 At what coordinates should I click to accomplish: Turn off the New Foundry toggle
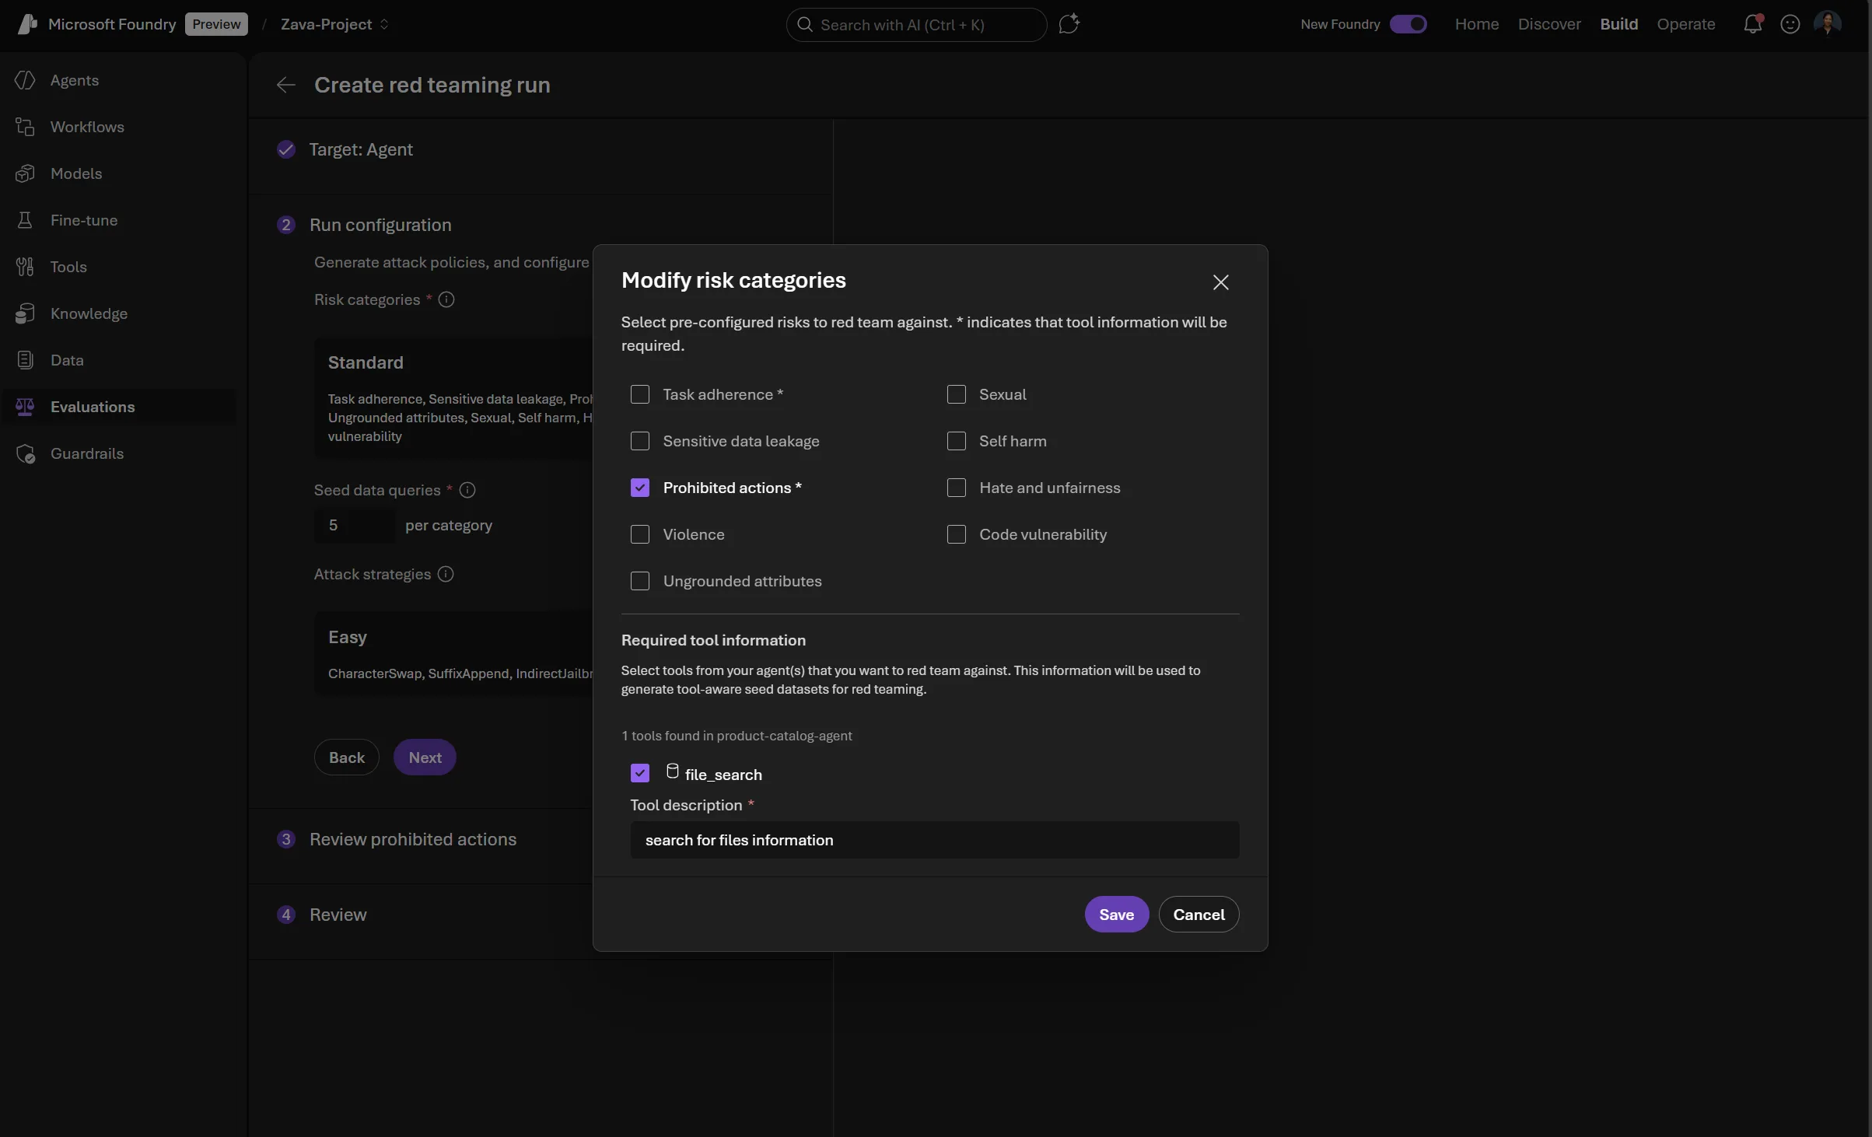click(x=1408, y=24)
